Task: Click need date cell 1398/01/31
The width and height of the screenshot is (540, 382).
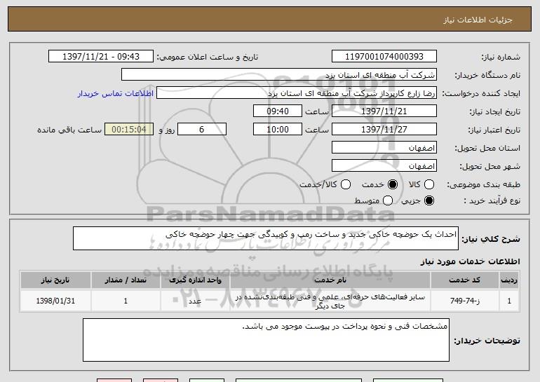Action: [55, 301]
